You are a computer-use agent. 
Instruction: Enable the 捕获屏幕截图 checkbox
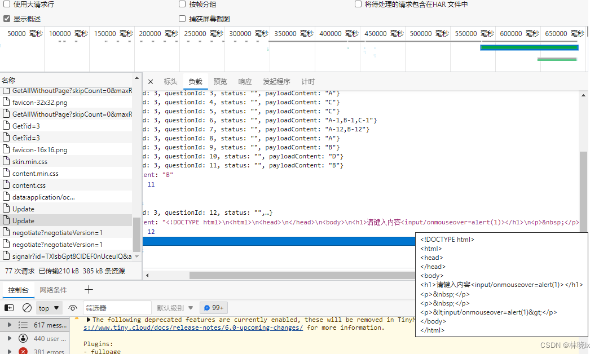(x=182, y=19)
